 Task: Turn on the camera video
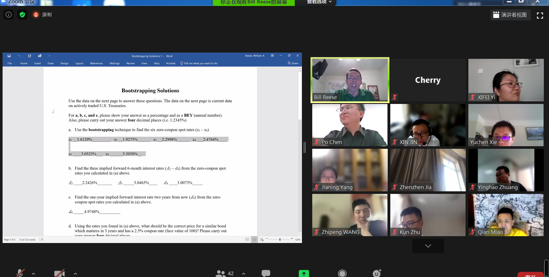pos(59,273)
